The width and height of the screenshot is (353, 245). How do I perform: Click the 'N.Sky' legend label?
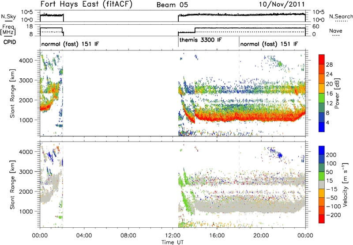click(8, 16)
